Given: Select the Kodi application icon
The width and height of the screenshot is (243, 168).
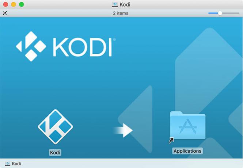Looking at the screenshot, I should pos(55,127).
